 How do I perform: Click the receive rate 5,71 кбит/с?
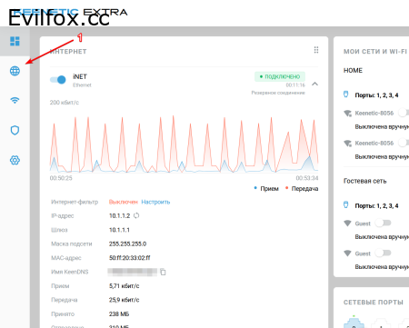[x=125, y=286]
